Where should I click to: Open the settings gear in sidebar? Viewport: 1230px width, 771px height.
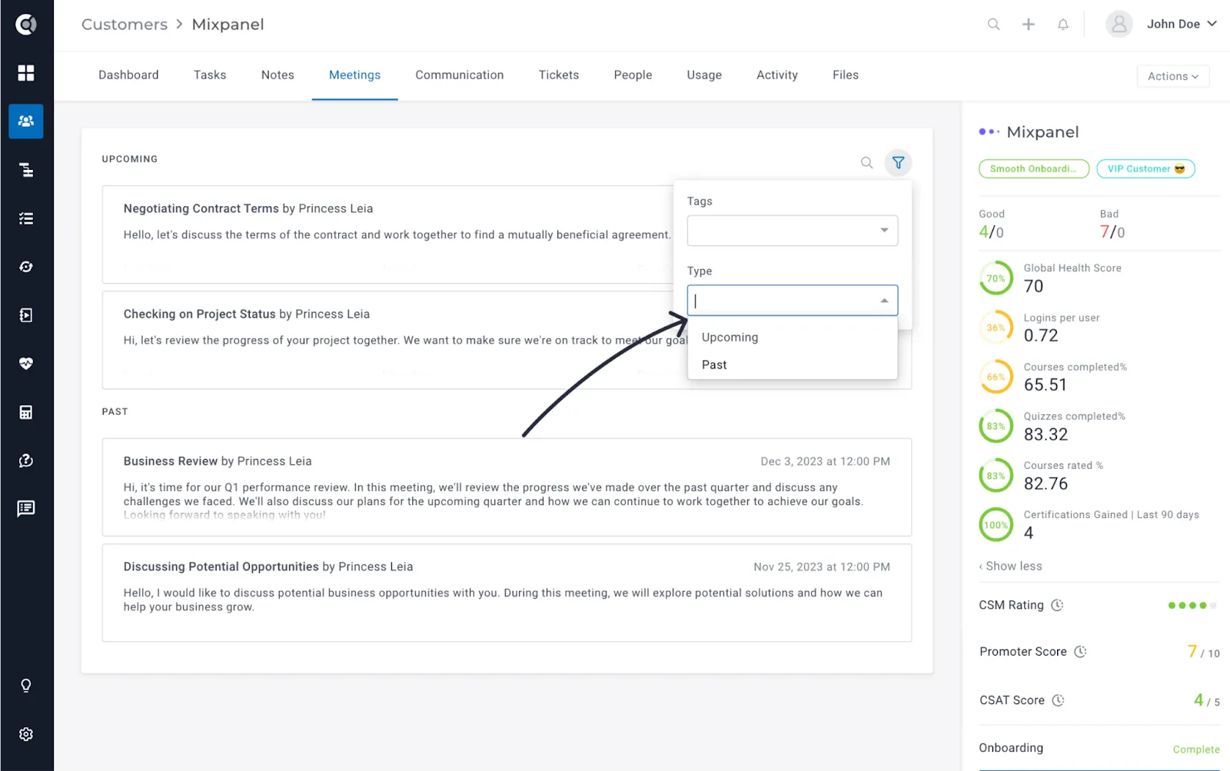pyautogui.click(x=26, y=734)
